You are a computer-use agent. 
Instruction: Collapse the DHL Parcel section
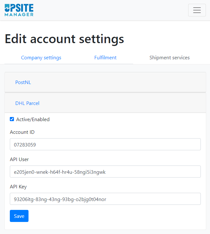click(27, 103)
